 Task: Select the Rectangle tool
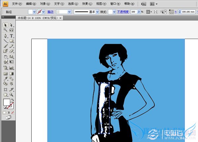tap(11, 41)
